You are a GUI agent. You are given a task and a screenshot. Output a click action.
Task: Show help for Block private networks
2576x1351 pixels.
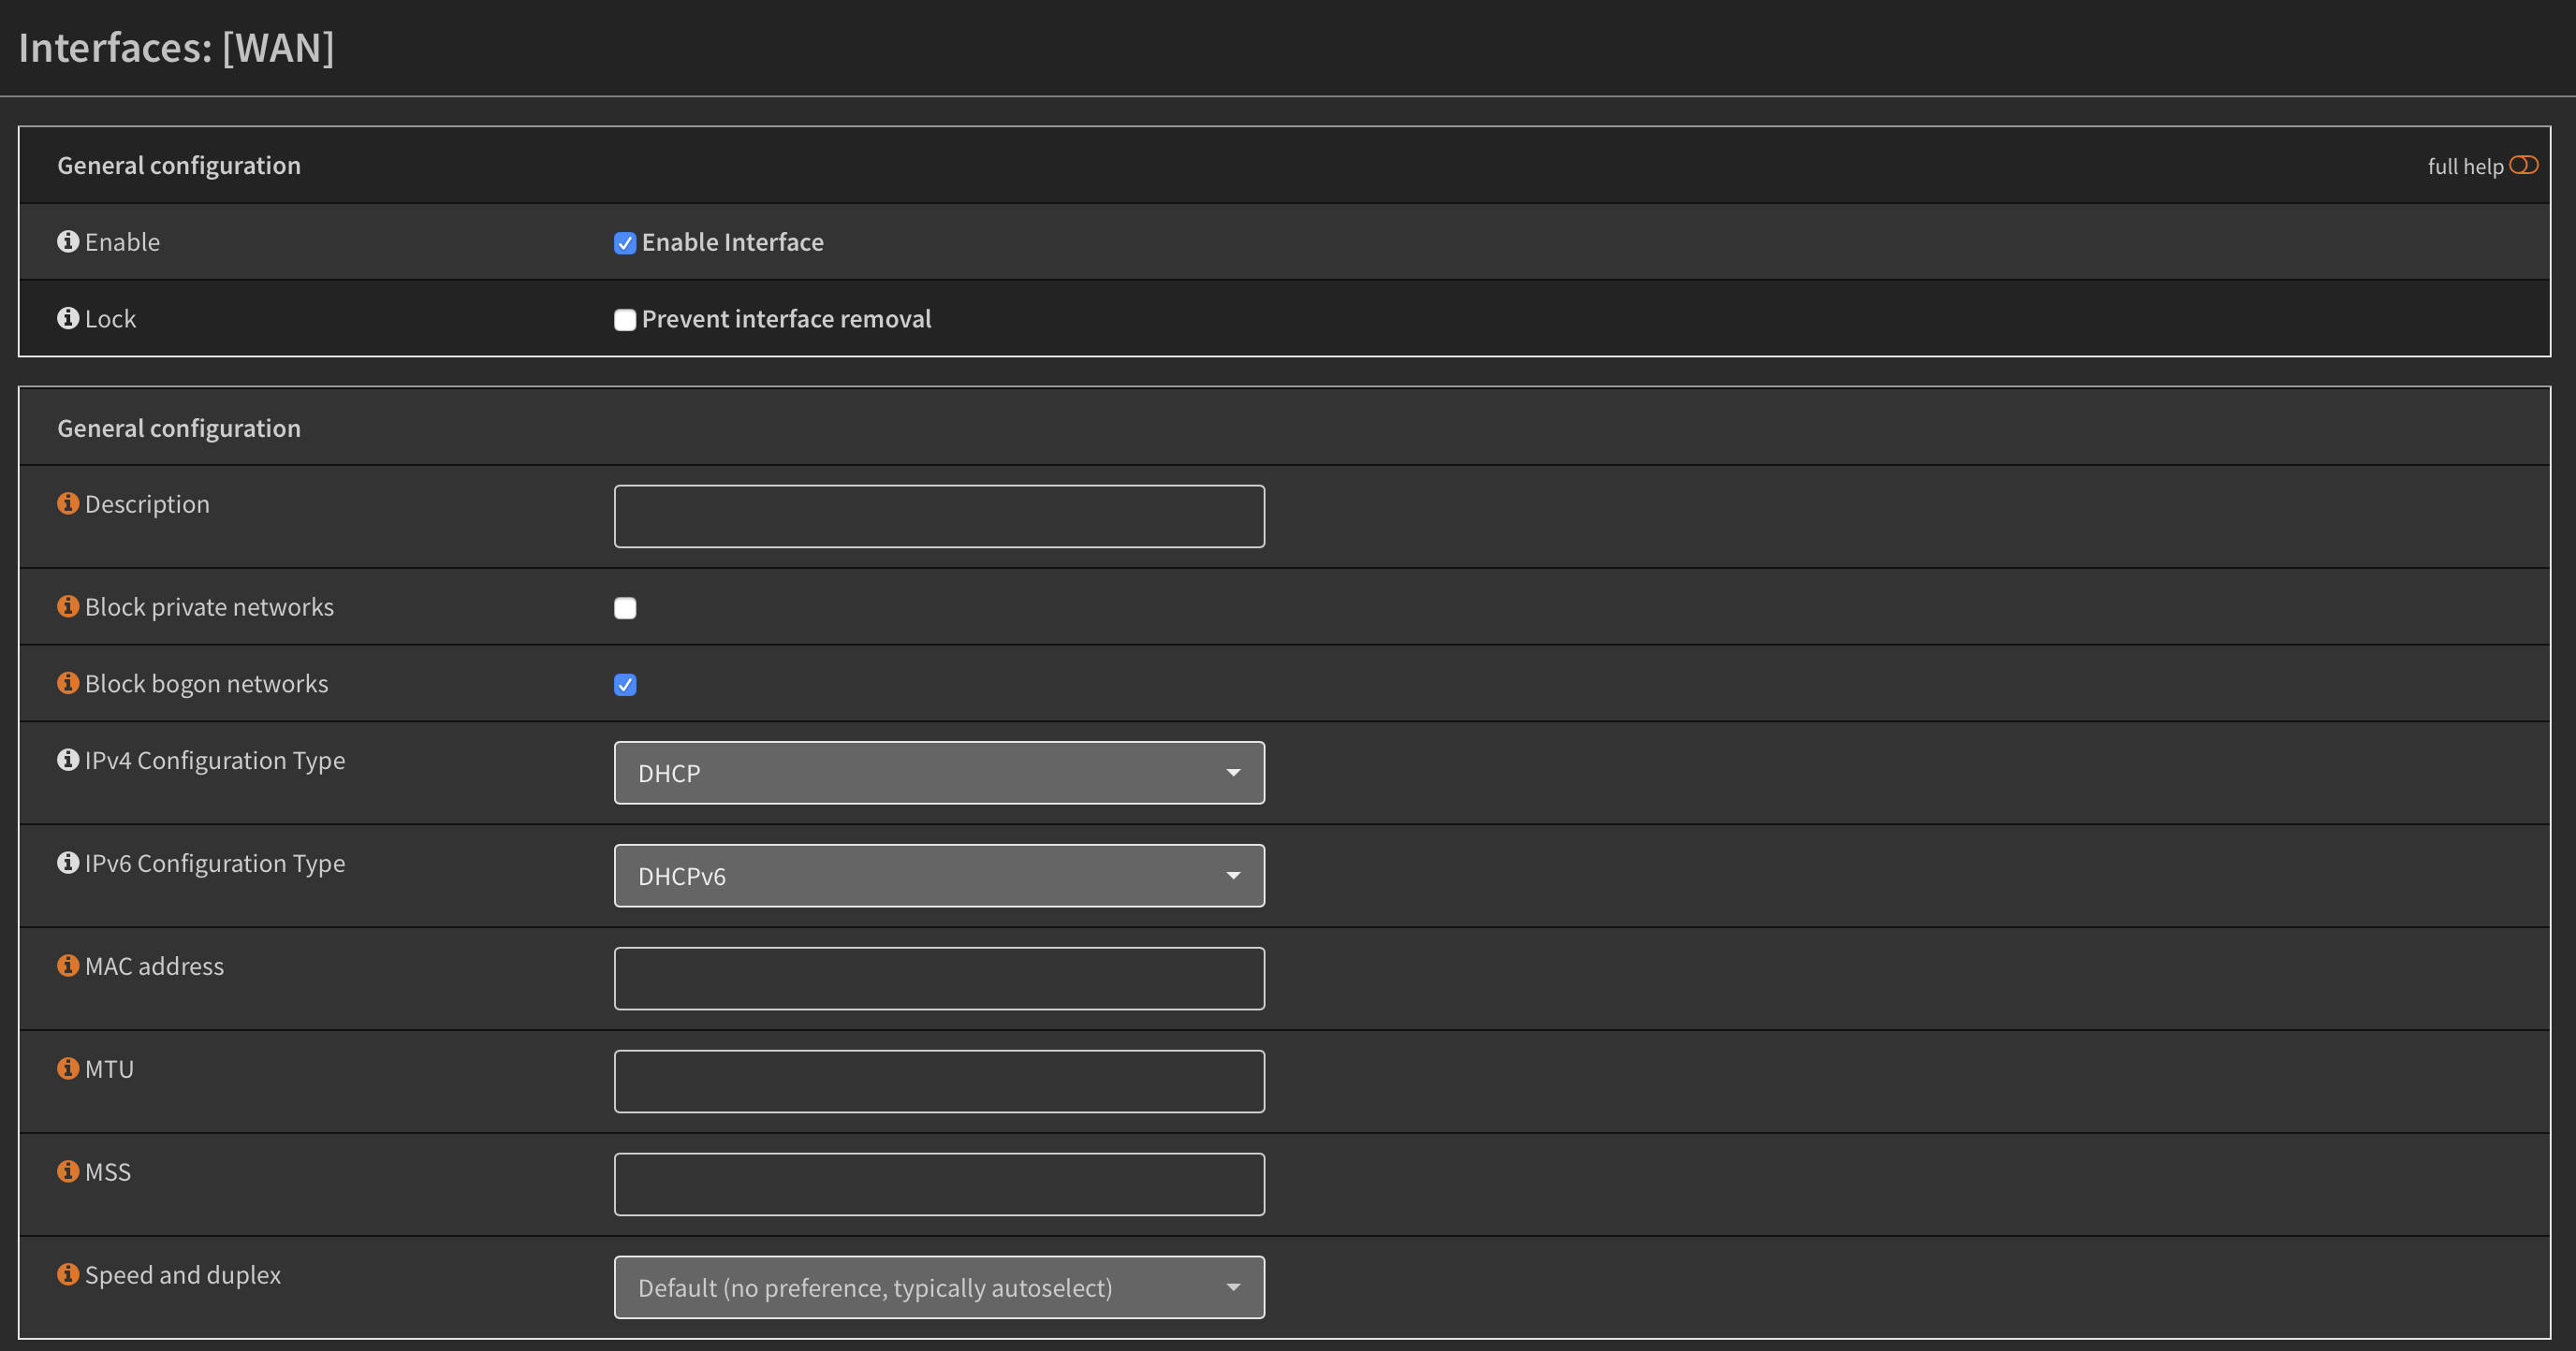click(x=68, y=605)
